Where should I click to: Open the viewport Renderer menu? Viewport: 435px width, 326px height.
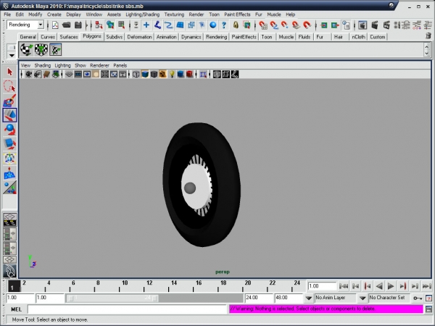[x=99, y=65]
